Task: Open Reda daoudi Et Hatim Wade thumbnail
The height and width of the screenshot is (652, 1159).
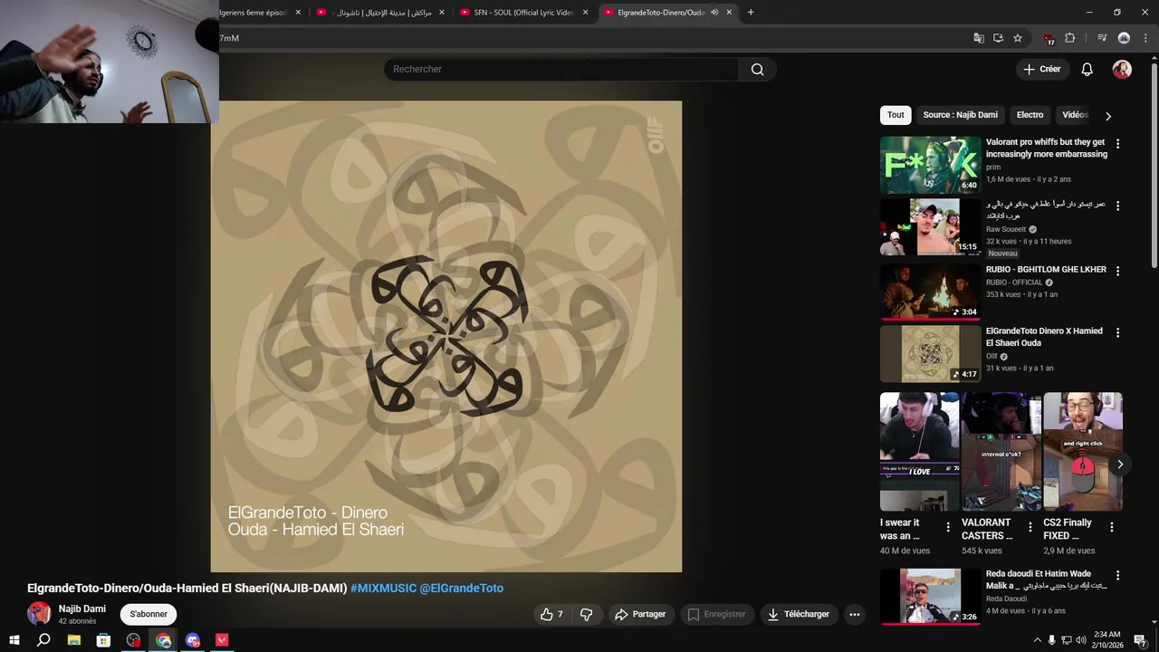Action: [x=931, y=596]
